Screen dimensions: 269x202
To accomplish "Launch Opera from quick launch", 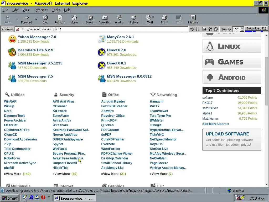I will tap(43, 198).
